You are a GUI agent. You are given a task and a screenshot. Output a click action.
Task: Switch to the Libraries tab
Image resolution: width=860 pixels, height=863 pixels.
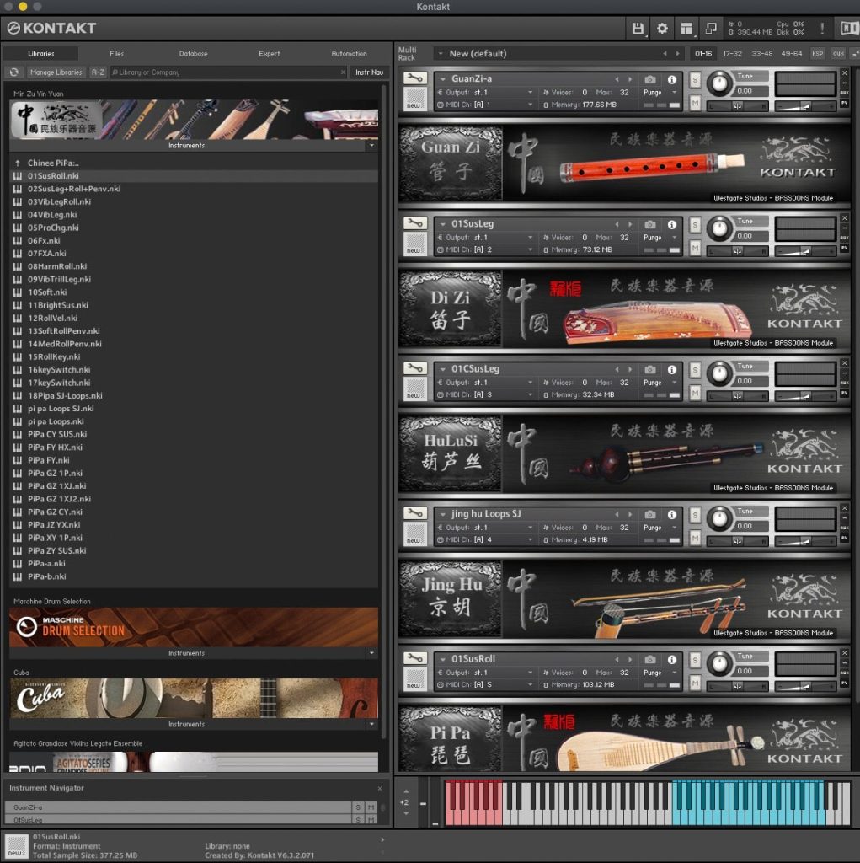[x=41, y=53]
